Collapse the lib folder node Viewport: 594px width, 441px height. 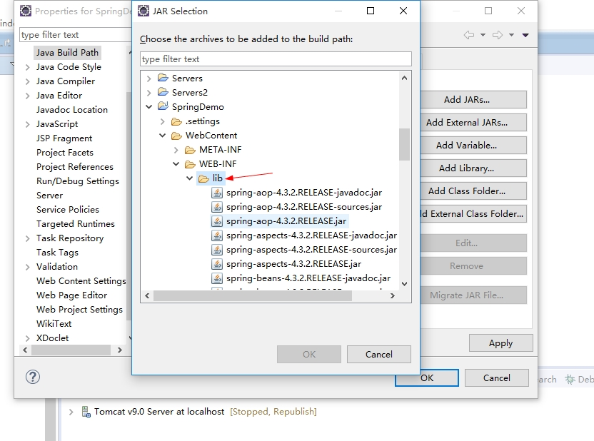pyautogui.click(x=190, y=178)
